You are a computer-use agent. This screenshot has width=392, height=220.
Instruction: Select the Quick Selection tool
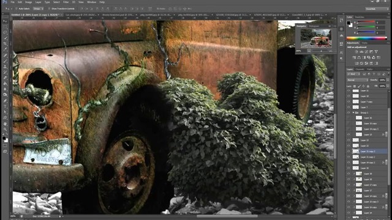click(x=6, y=38)
